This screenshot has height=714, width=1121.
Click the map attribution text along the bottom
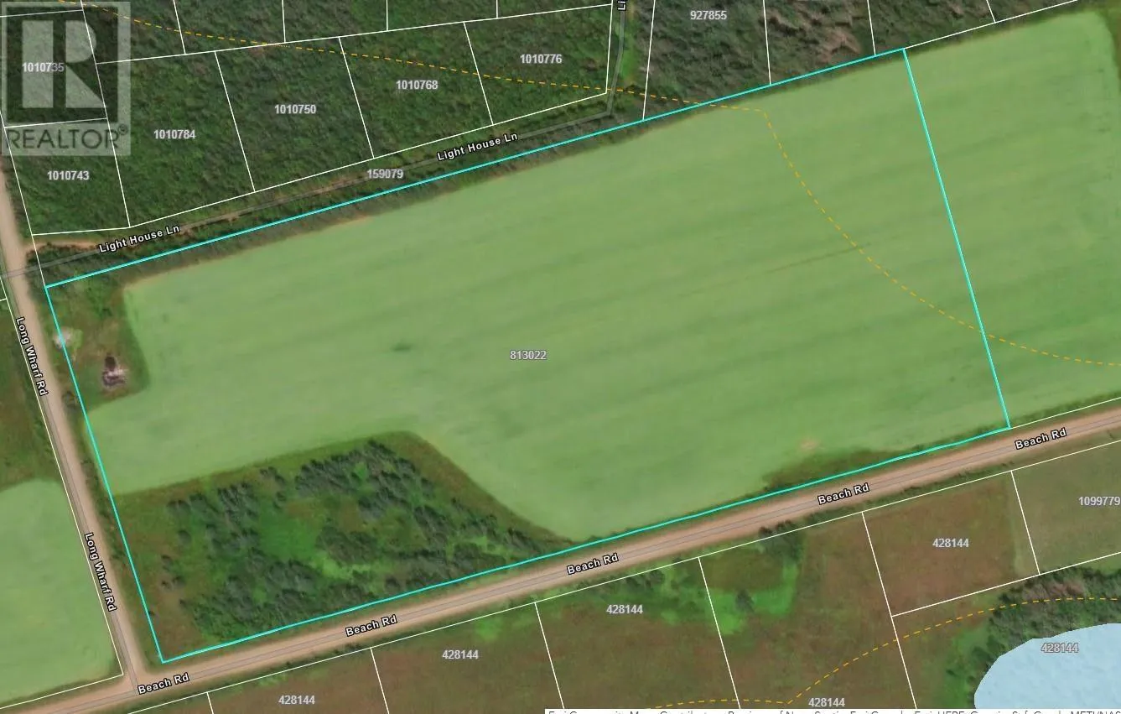tap(830, 710)
